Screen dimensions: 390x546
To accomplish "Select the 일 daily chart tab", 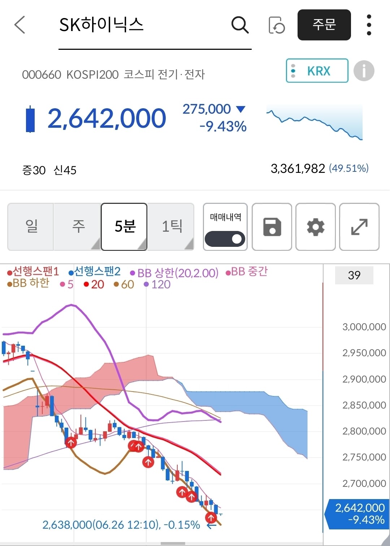I will (x=31, y=227).
